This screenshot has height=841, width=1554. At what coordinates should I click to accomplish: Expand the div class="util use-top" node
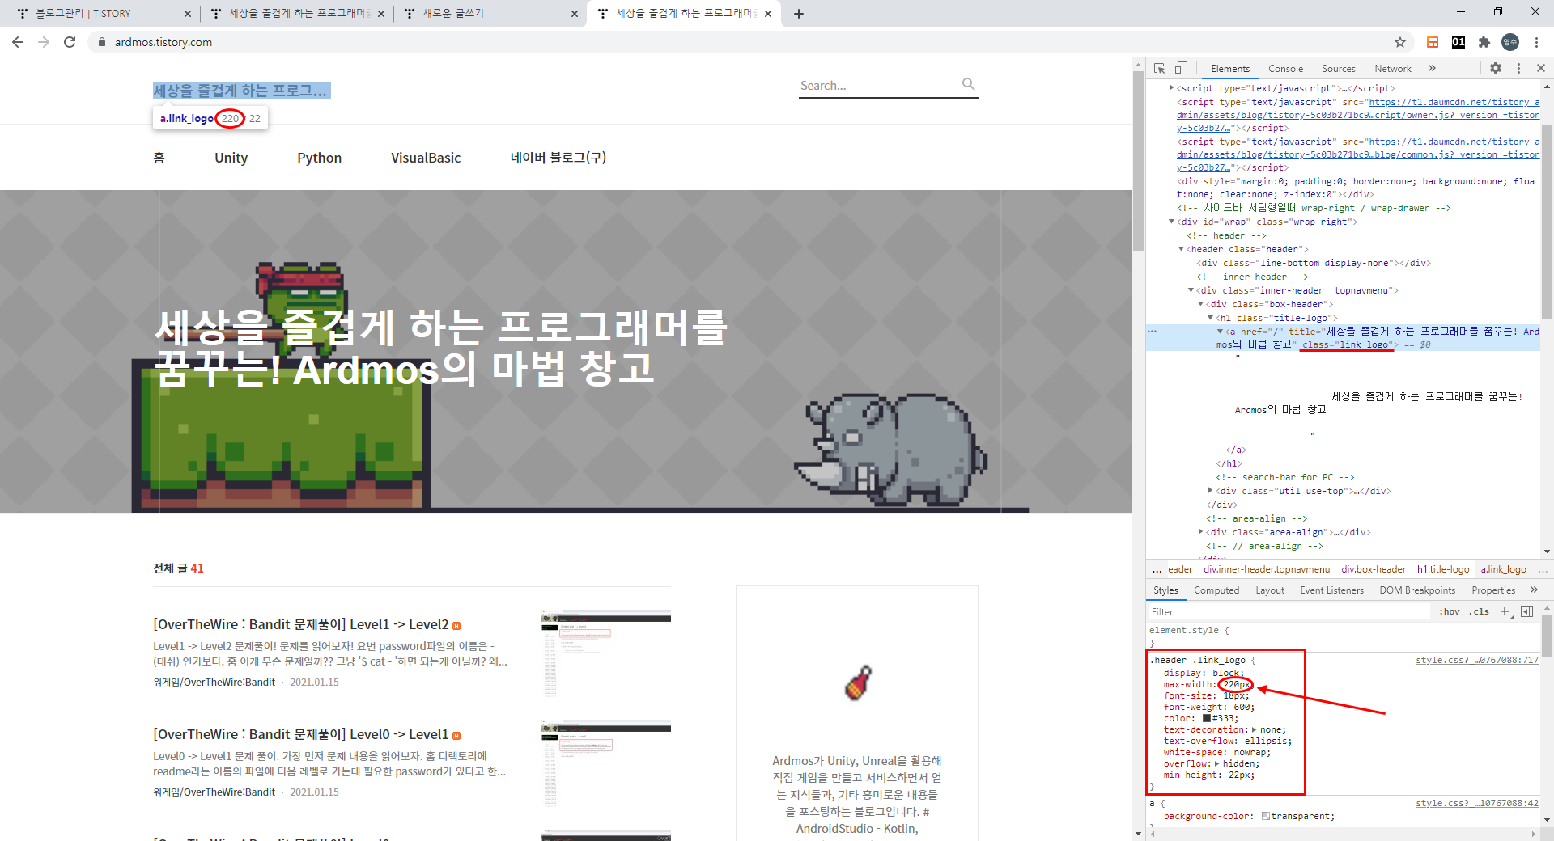[x=1210, y=491]
